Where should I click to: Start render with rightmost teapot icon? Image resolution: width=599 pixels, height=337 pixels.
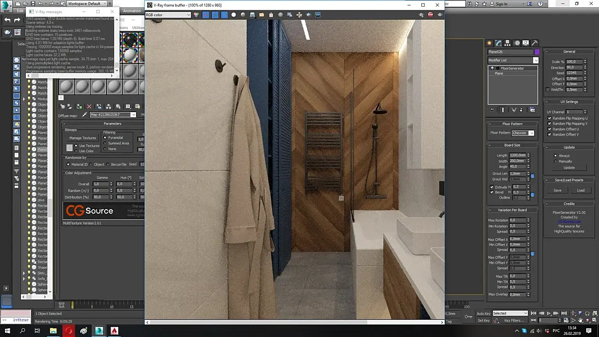click(440, 15)
